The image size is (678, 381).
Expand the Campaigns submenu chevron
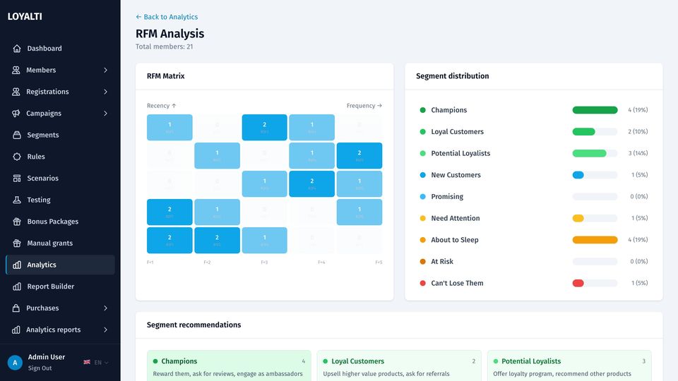click(105, 113)
